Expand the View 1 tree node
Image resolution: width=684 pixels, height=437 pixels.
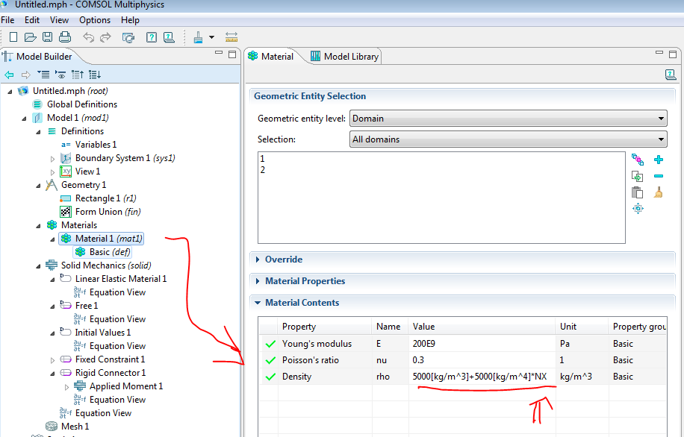[x=52, y=172]
